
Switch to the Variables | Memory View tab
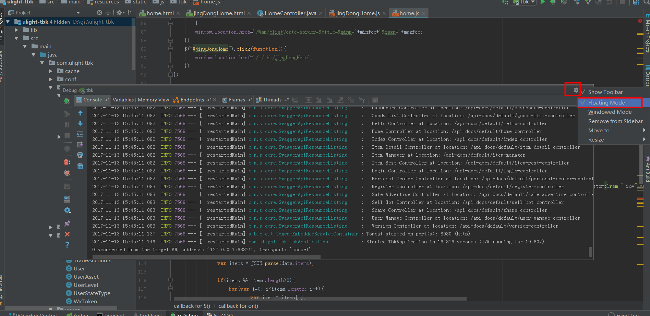coord(141,100)
